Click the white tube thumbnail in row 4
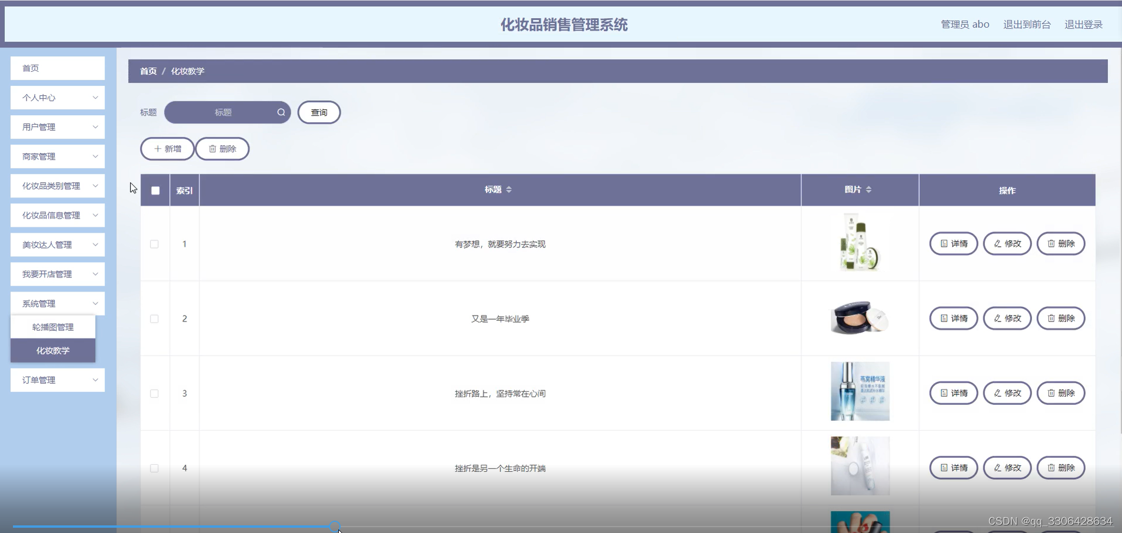 [x=860, y=465]
